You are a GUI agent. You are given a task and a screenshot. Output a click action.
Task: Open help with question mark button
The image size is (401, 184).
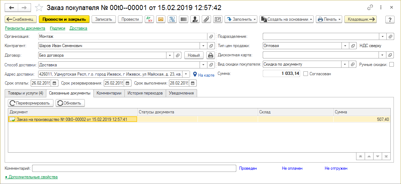[390, 20]
